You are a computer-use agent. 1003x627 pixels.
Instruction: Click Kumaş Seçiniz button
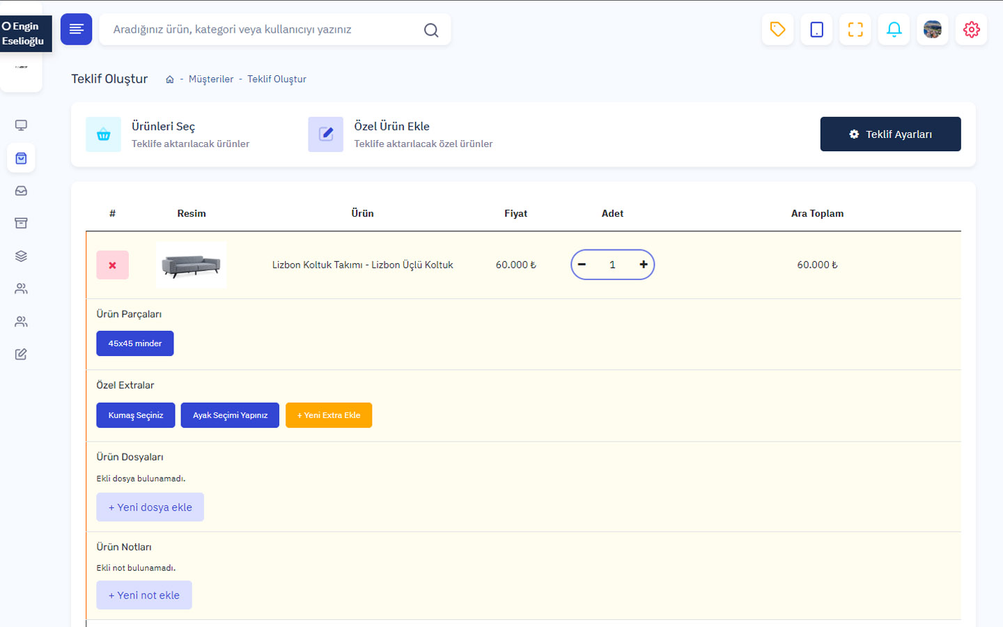pos(136,415)
